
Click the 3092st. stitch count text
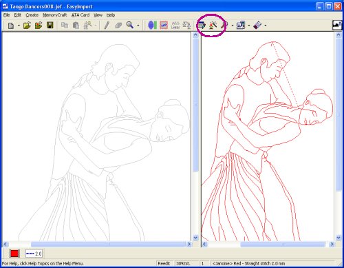tap(182, 263)
